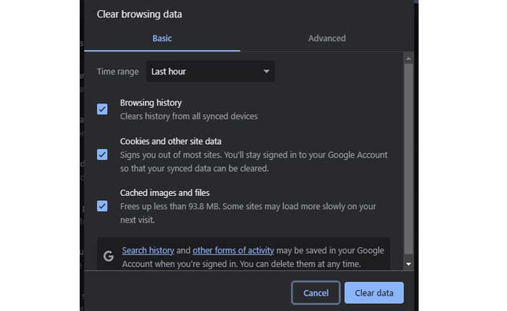Click the scrollbar down arrow
507x311 pixels.
click(x=408, y=265)
